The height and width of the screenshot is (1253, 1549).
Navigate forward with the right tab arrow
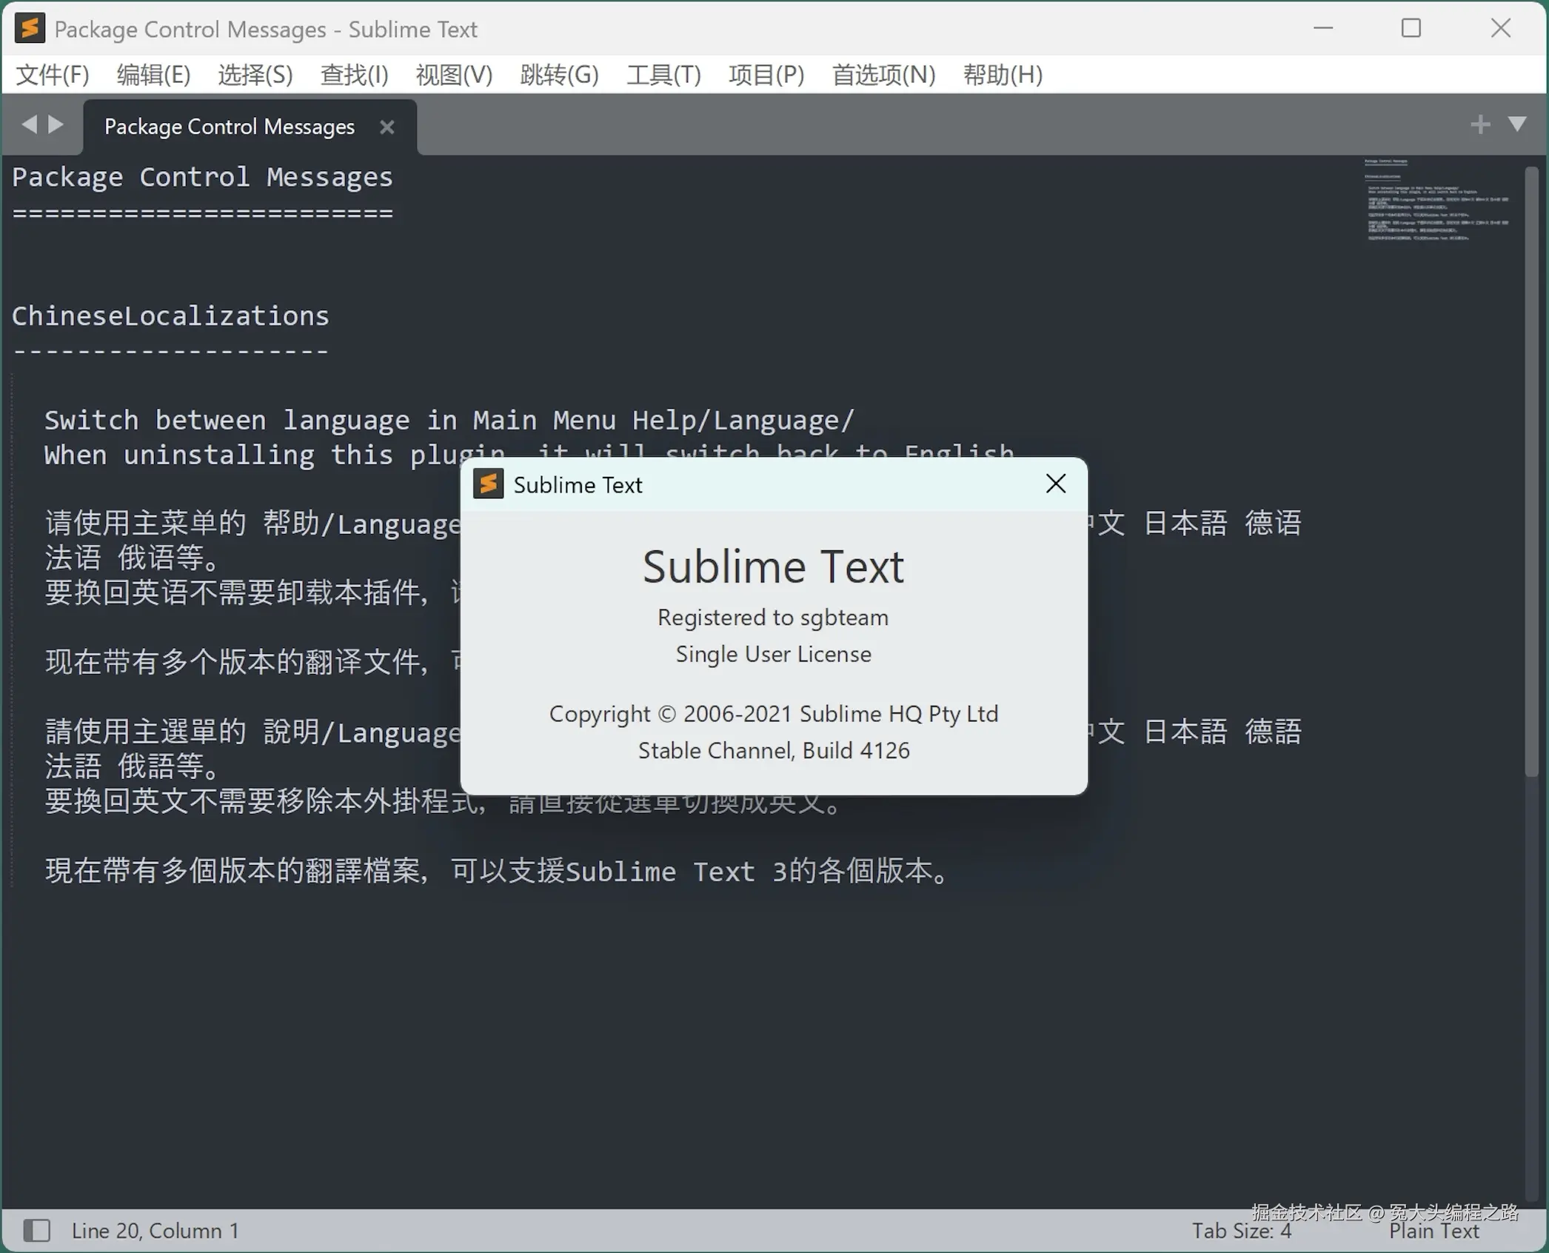(56, 124)
